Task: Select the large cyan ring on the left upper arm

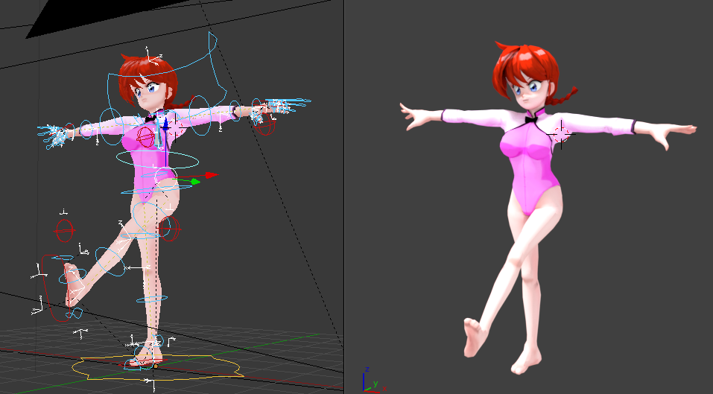Action: click(112, 127)
